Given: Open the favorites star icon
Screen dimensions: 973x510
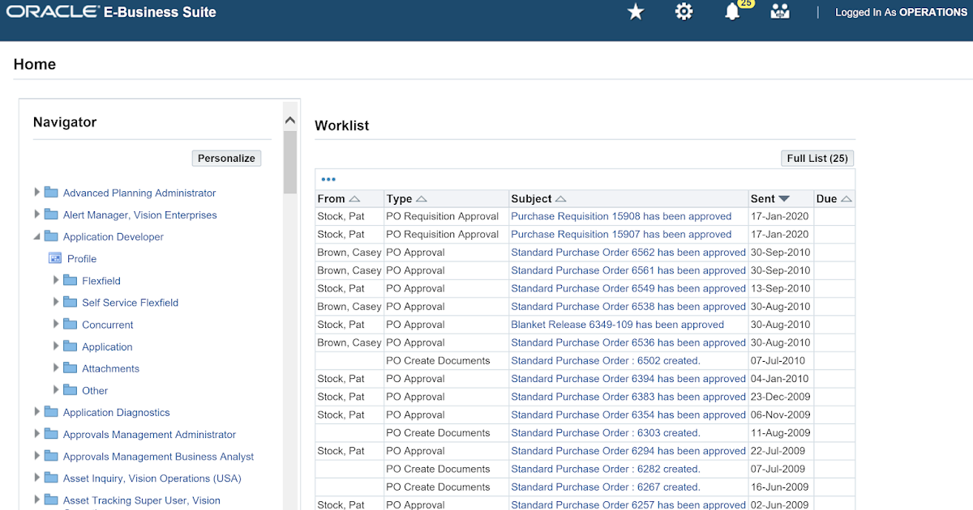Looking at the screenshot, I should 636,11.
